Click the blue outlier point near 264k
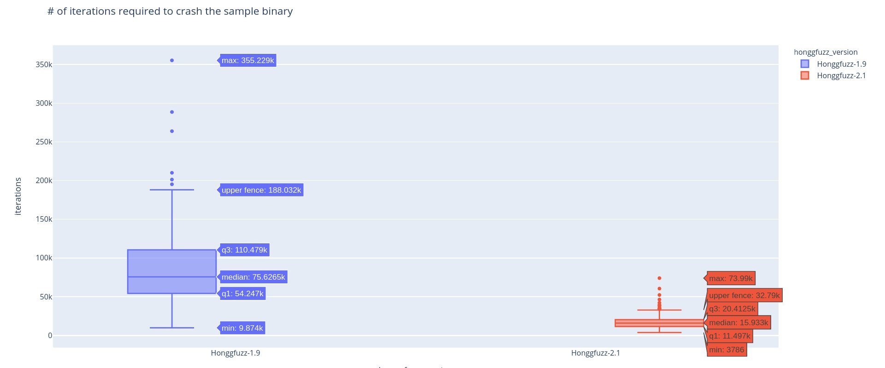The height and width of the screenshot is (368, 885). (172, 131)
